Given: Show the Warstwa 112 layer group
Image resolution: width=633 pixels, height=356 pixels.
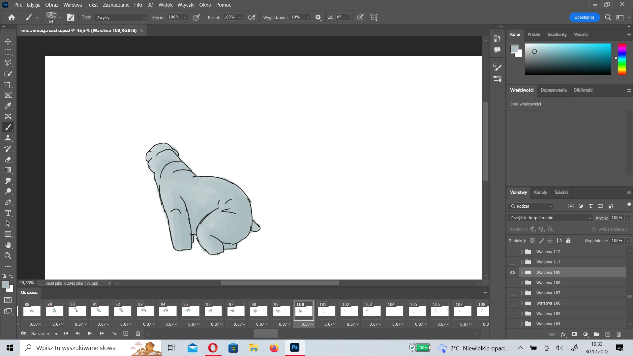Looking at the screenshot, I should (x=512, y=252).
